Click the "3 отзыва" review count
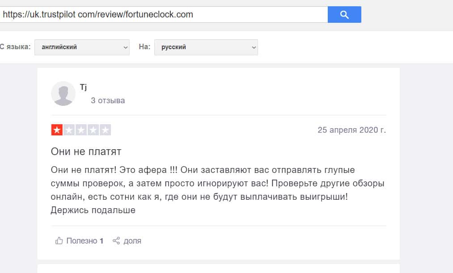 point(108,101)
